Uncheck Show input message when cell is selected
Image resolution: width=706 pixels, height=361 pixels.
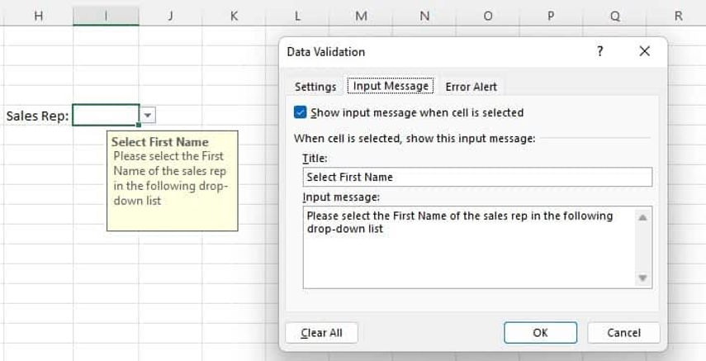click(301, 112)
